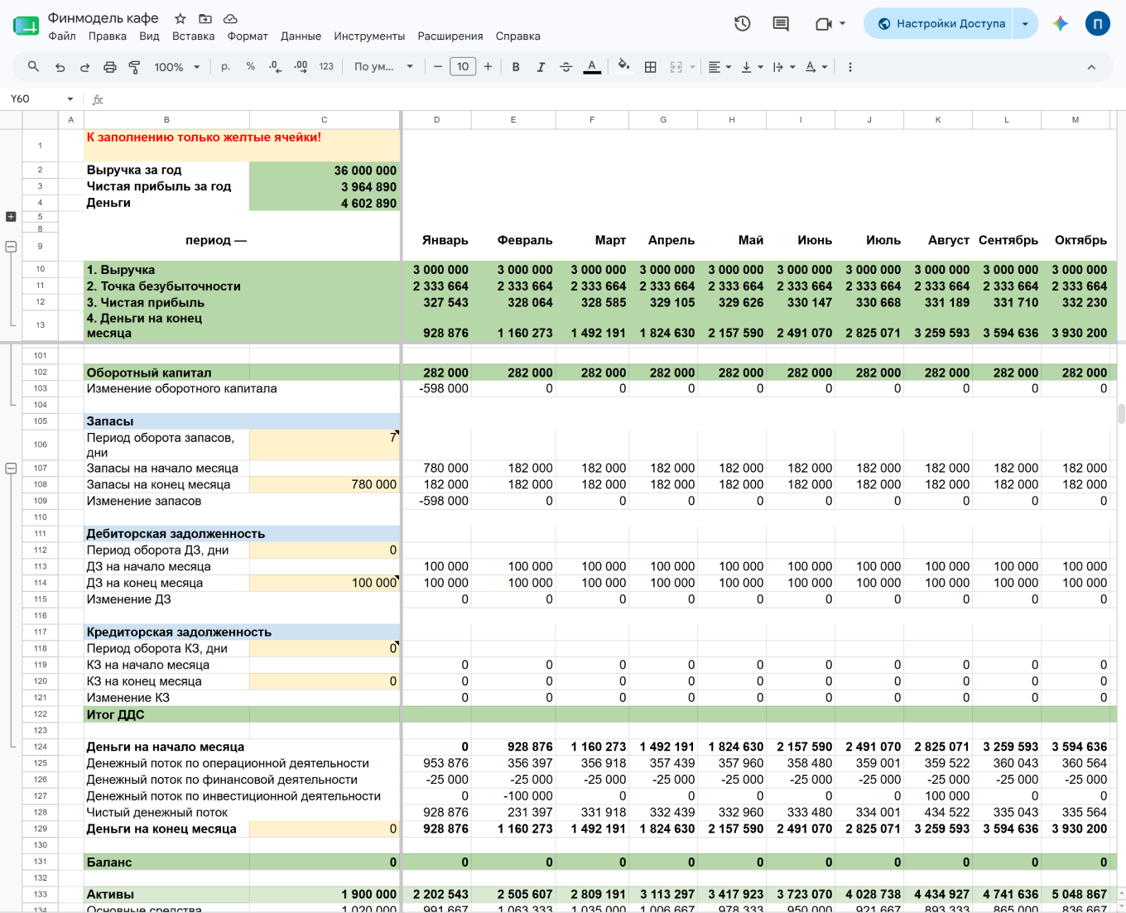Toggle italic formatting

click(x=541, y=67)
